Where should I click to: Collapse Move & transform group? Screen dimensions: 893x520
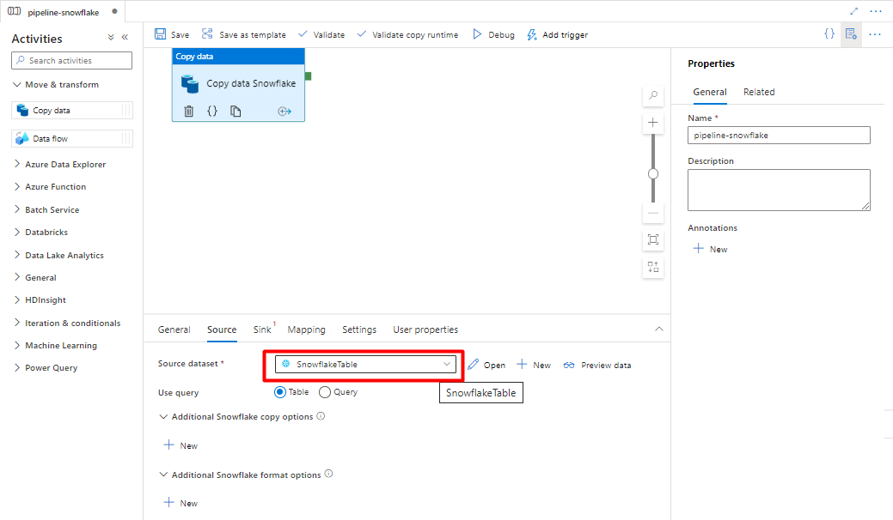(x=56, y=85)
